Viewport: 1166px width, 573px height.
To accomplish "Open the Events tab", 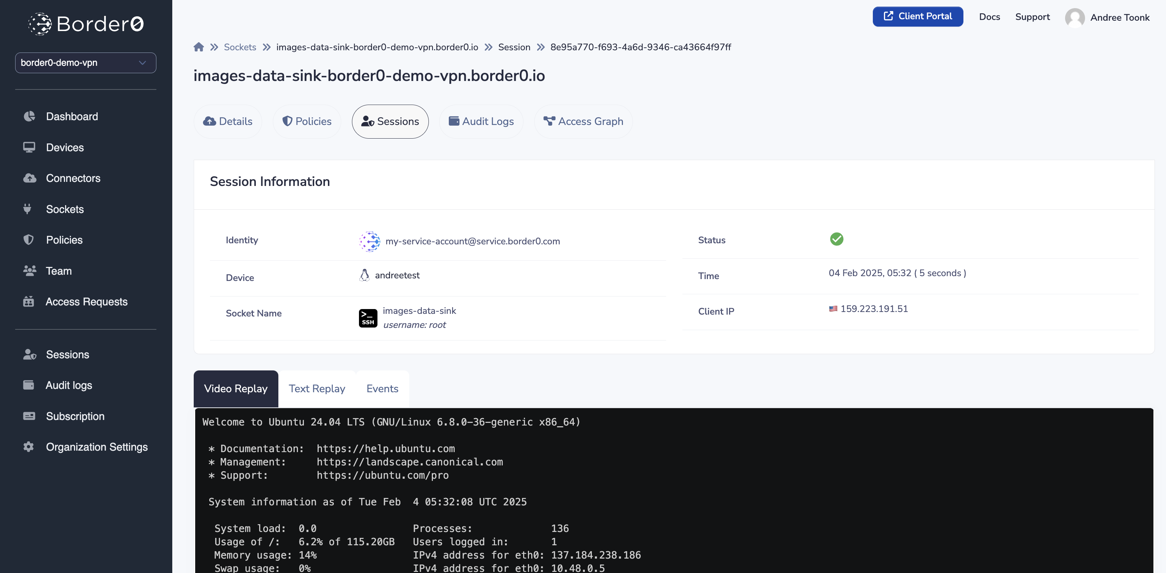I will [383, 389].
